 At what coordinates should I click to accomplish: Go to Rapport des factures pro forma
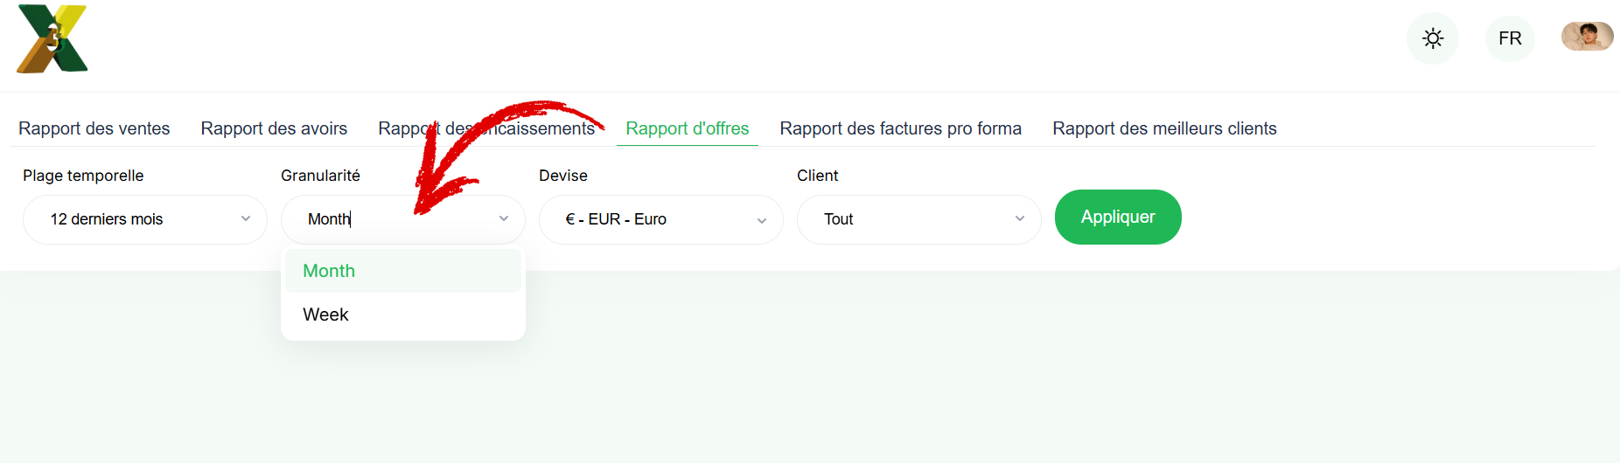[900, 128]
